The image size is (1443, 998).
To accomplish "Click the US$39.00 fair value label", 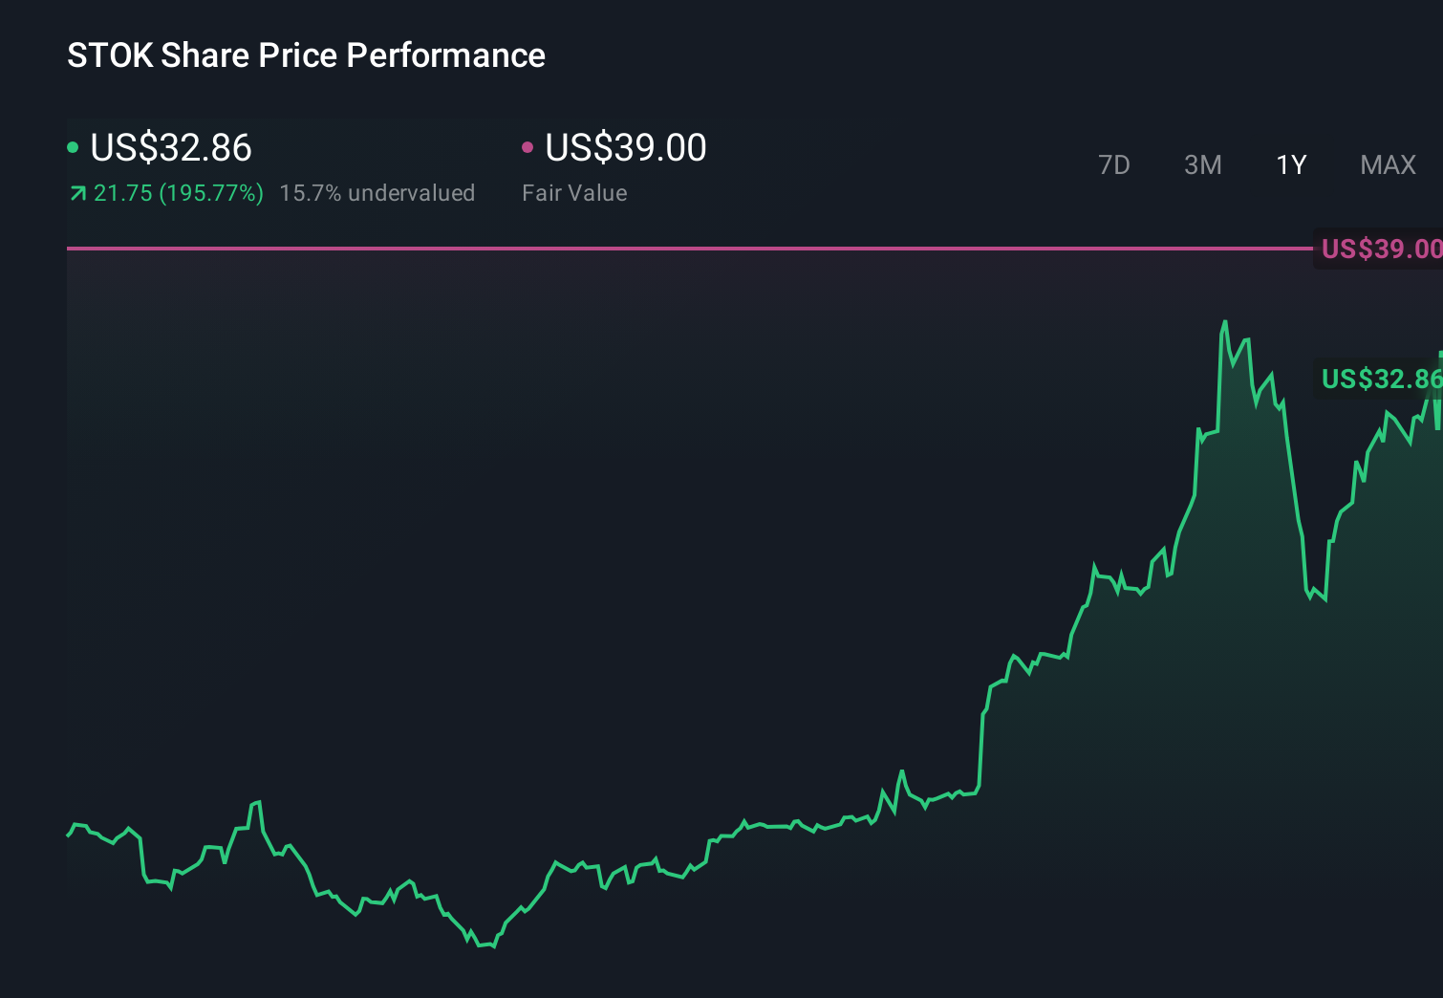I will [x=1380, y=249].
